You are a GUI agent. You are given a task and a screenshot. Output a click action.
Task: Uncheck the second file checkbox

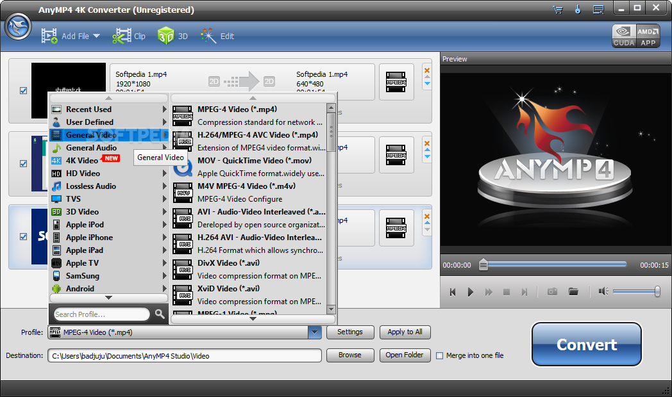24,163
